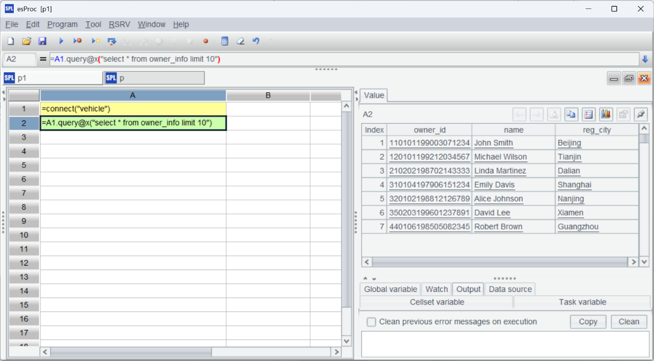This screenshot has width=654, height=361.
Task: Click the Copy button in Output panel
Action: tap(588, 322)
